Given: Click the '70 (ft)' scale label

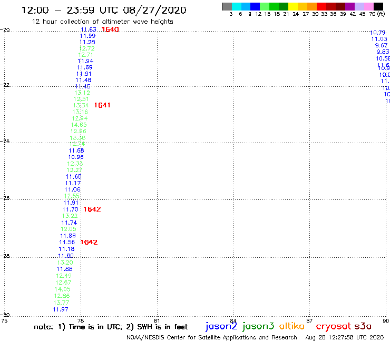Looking at the screenshot, I should (x=377, y=14).
